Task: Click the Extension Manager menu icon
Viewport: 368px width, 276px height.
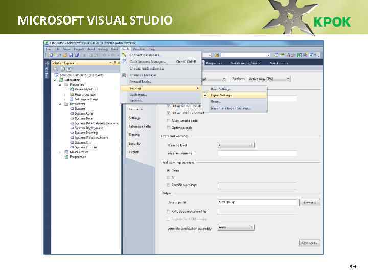Action: pos(124,75)
